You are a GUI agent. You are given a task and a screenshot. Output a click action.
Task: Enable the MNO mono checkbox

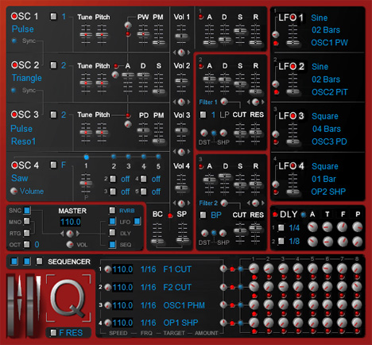[x=27, y=221]
